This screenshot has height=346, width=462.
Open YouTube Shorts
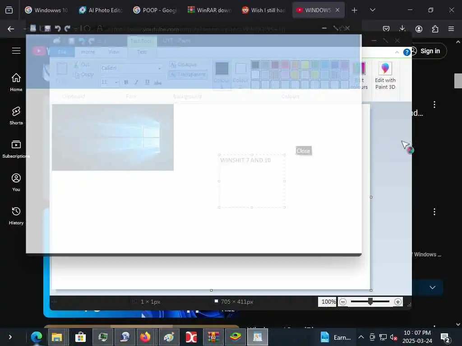(16, 116)
